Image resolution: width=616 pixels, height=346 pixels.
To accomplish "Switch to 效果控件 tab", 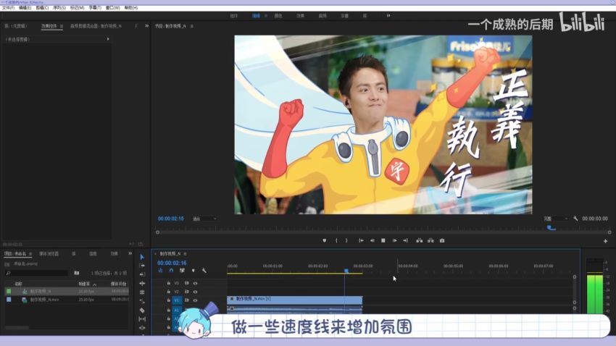I will (x=49, y=26).
